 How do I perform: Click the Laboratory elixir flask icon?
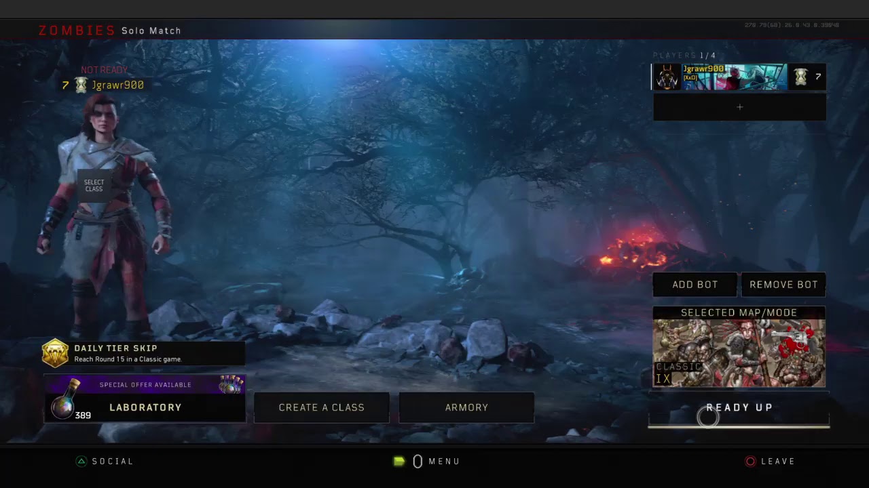(65, 399)
